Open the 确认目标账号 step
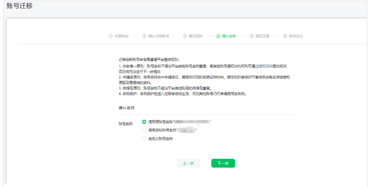The height and width of the screenshot is (187, 369). [x=159, y=36]
